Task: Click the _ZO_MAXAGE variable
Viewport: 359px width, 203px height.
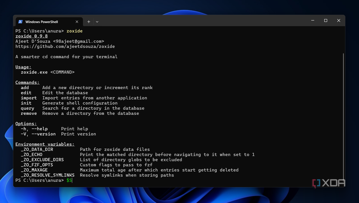Action: click(34, 170)
